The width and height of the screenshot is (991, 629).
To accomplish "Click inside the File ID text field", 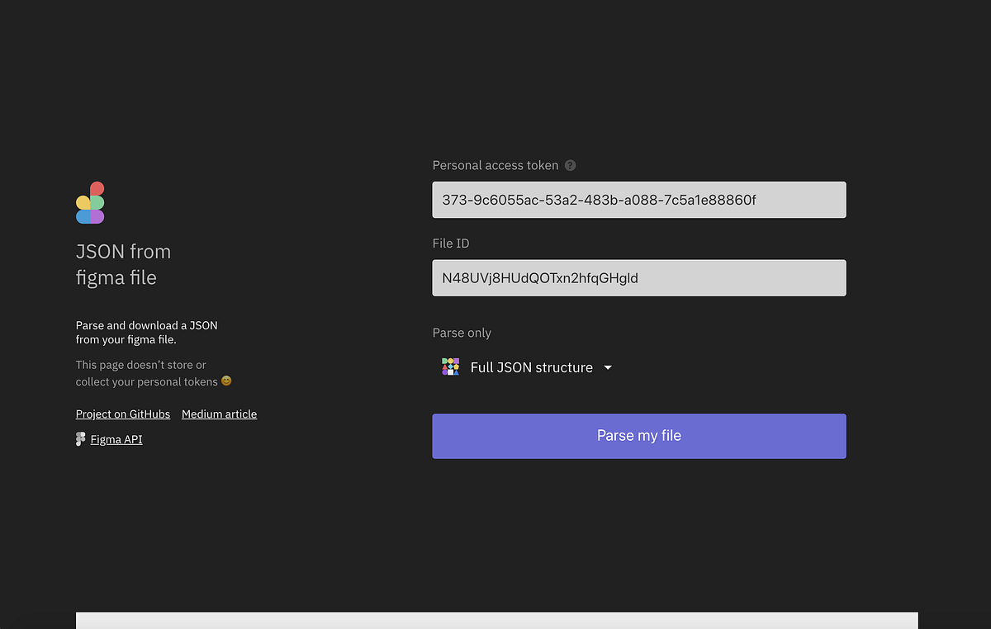I will tap(638, 277).
